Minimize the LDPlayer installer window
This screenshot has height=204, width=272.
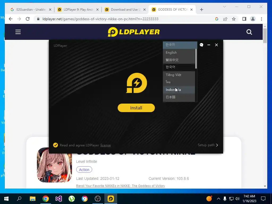click(209, 45)
